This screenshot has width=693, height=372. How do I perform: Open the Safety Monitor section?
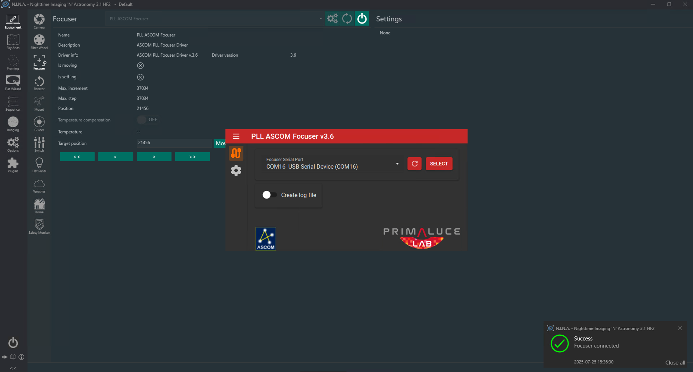(39, 226)
